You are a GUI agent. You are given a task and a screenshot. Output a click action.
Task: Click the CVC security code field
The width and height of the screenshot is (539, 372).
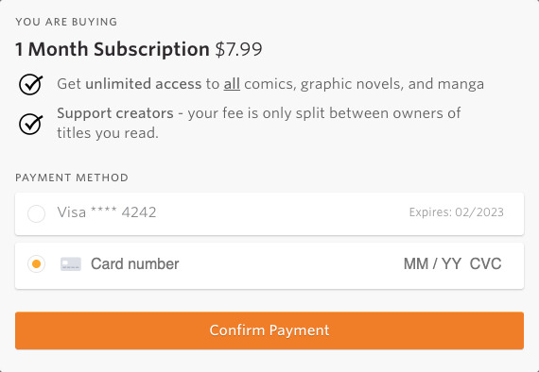point(485,264)
